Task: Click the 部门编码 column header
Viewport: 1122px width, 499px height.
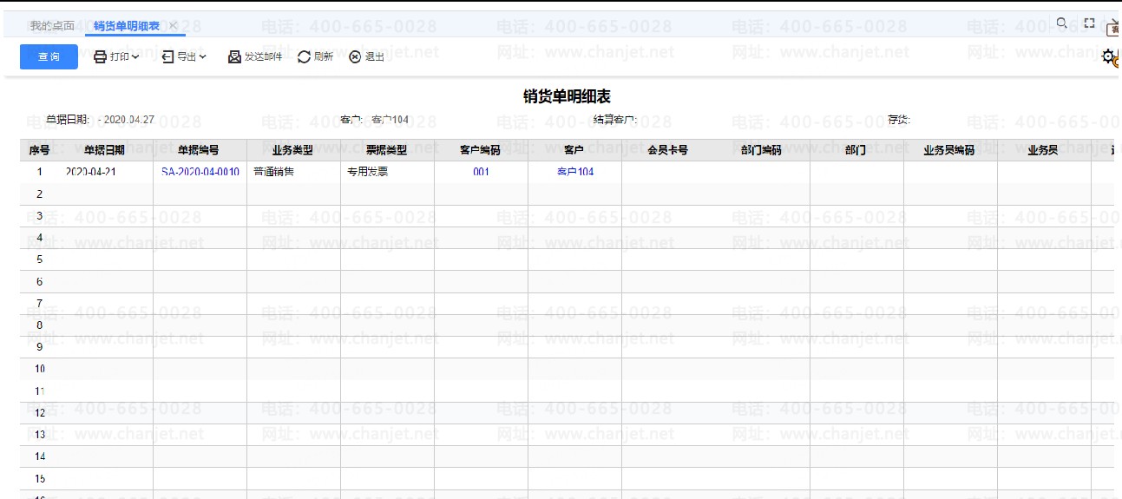Action: (x=761, y=150)
